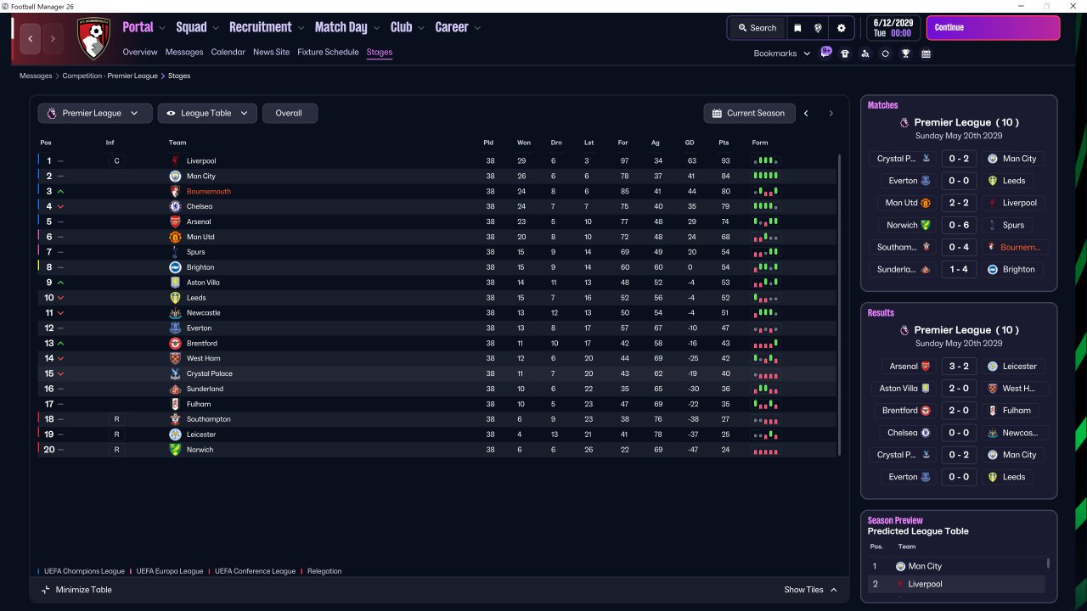Click the Premier League logo in Matches panel
1087x611 pixels.
pos(904,122)
